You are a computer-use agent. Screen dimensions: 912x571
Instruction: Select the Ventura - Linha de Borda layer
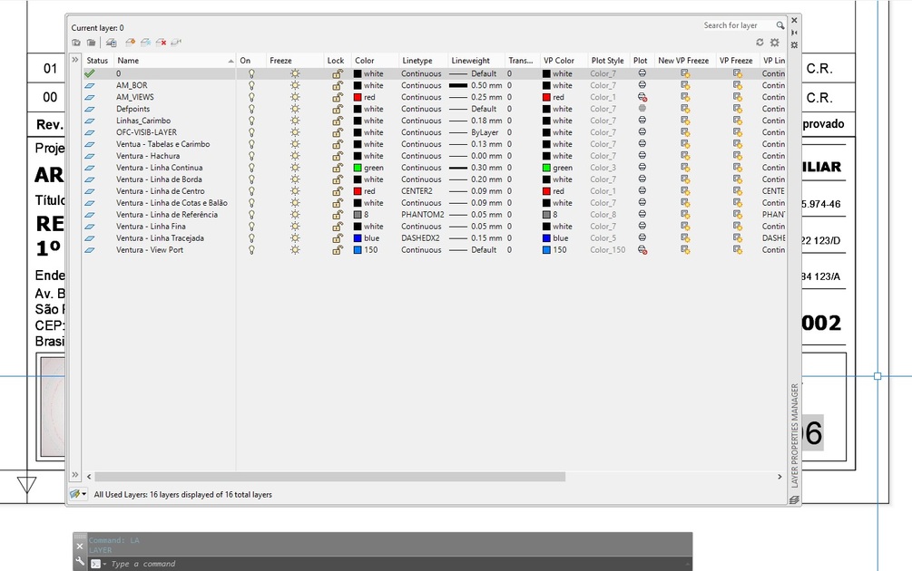159,179
